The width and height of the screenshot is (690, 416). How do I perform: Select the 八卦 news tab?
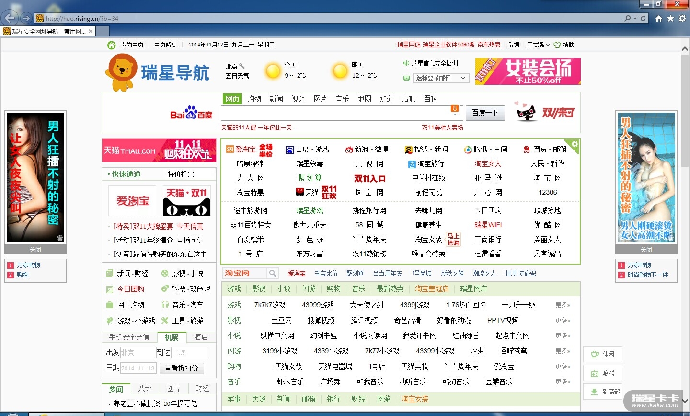pyautogui.click(x=145, y=388)
